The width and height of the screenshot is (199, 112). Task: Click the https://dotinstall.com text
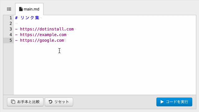47,29
